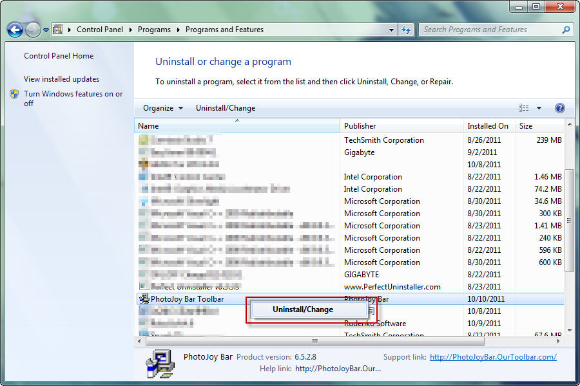Select the Microsoft Corporation 596 KB row

[349, 250]
